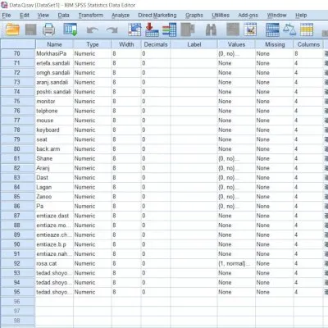The width and height of the screenshot is (328, 328).
Task: Click the Go to variable icon
Action: [x=152, y=30]
